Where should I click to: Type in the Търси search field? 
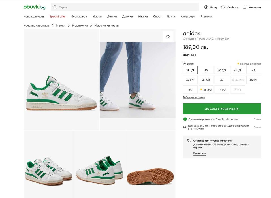tap(127, 7)
